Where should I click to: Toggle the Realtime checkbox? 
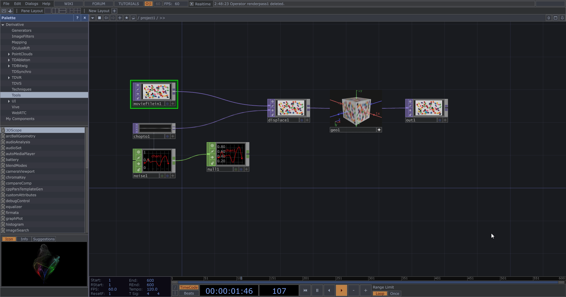click(192, 4)
